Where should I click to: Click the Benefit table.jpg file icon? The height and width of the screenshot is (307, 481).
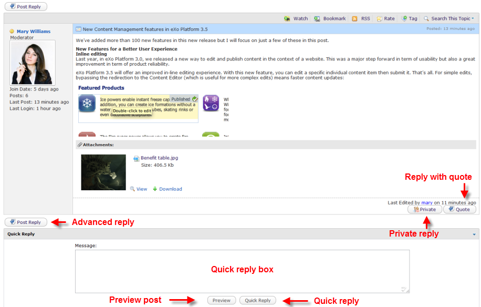pos(136,158)
